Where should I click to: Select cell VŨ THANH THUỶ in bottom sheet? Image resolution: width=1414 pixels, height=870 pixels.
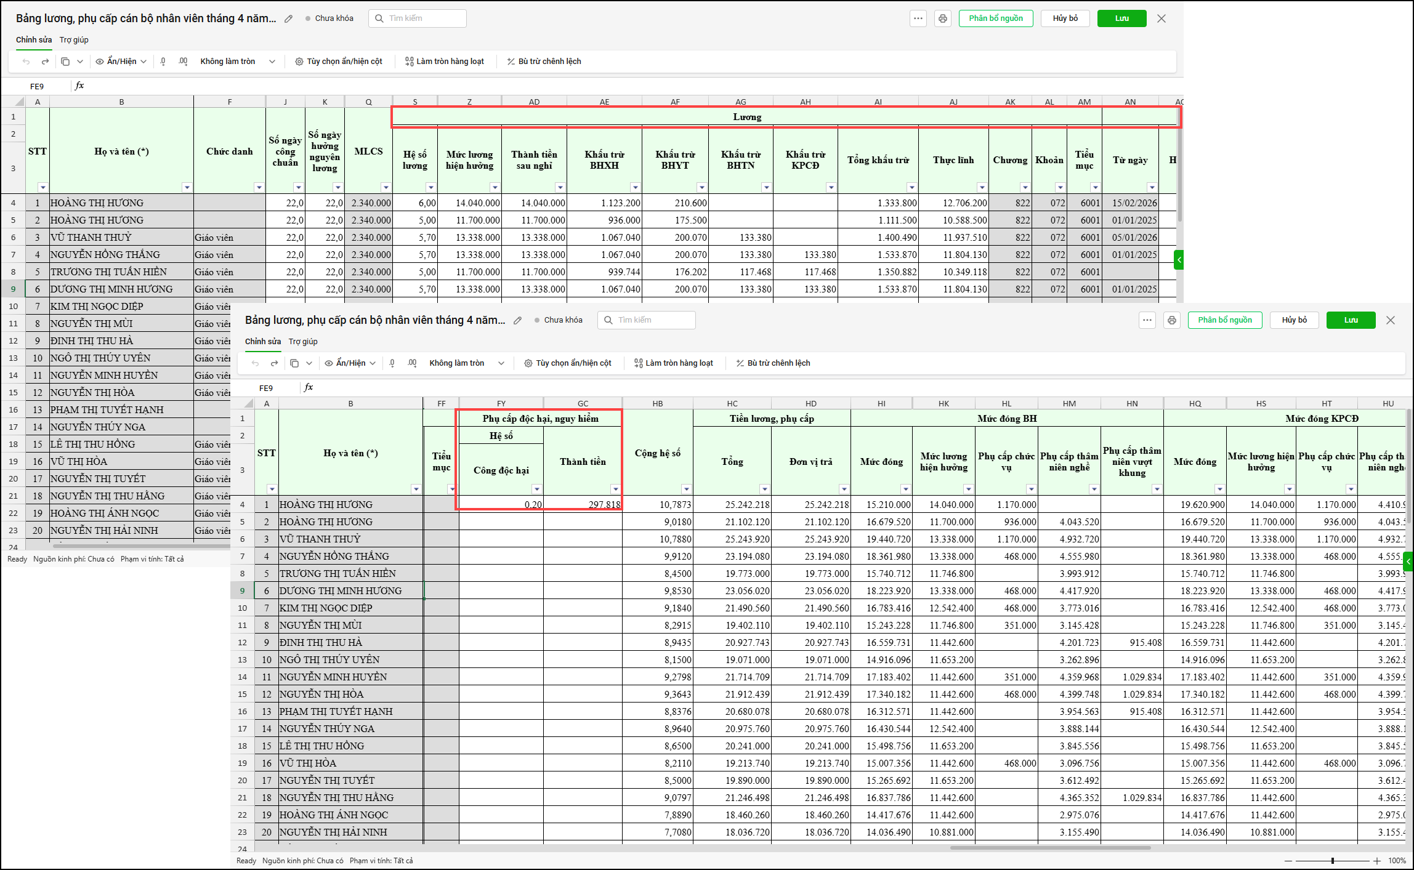click(x=351, y=539)
